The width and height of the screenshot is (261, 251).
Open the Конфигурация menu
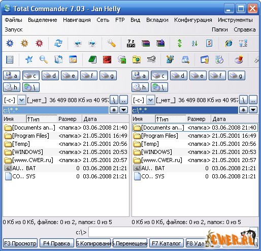coord(193,20)
